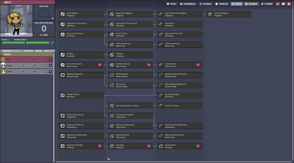Screen dimensions: 294x163
Task: Select the Field Research skill
Action: (131, 75)
